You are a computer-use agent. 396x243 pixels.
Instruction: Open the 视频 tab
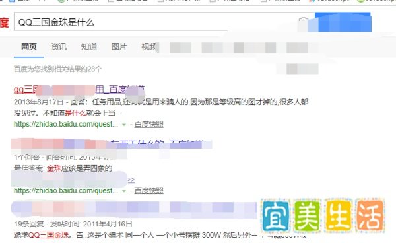coord(149,46)
